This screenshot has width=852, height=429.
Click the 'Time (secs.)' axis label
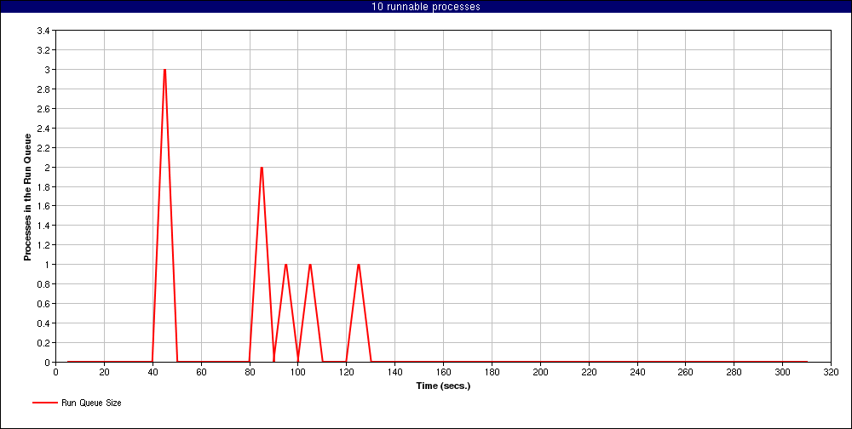click(443, 386)
